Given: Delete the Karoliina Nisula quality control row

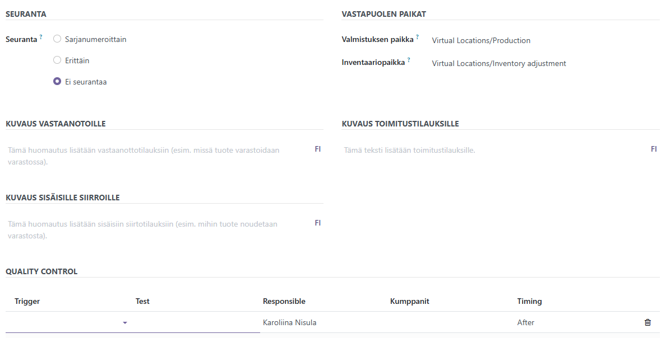Looking at the screenshot, I should pyautogui.click(x=648, y=322).
